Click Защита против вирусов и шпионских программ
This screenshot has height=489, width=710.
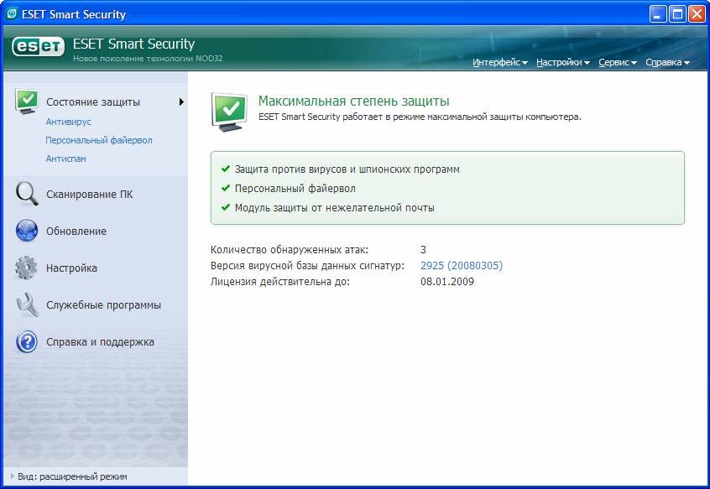pos(347,169)
